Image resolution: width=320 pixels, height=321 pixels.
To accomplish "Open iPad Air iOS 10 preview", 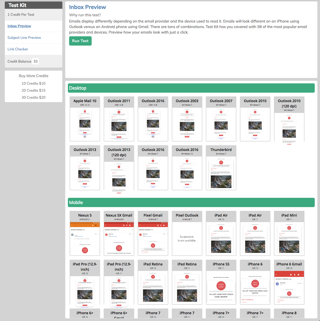I will [221, 233].
